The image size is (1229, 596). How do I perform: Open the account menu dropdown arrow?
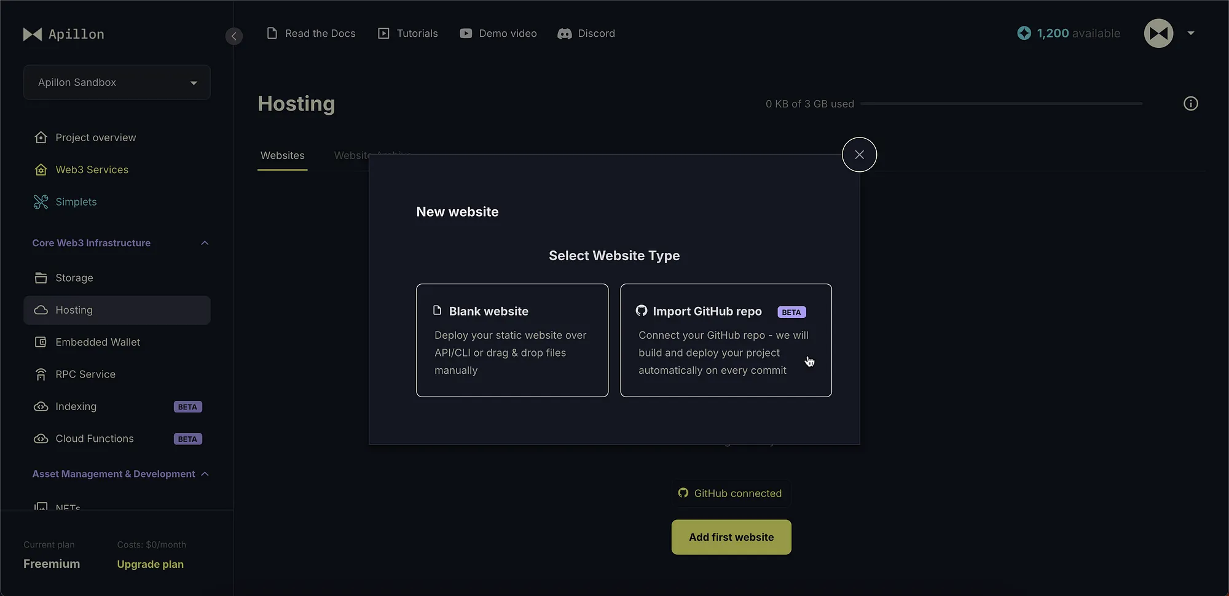coord(1190,33)
